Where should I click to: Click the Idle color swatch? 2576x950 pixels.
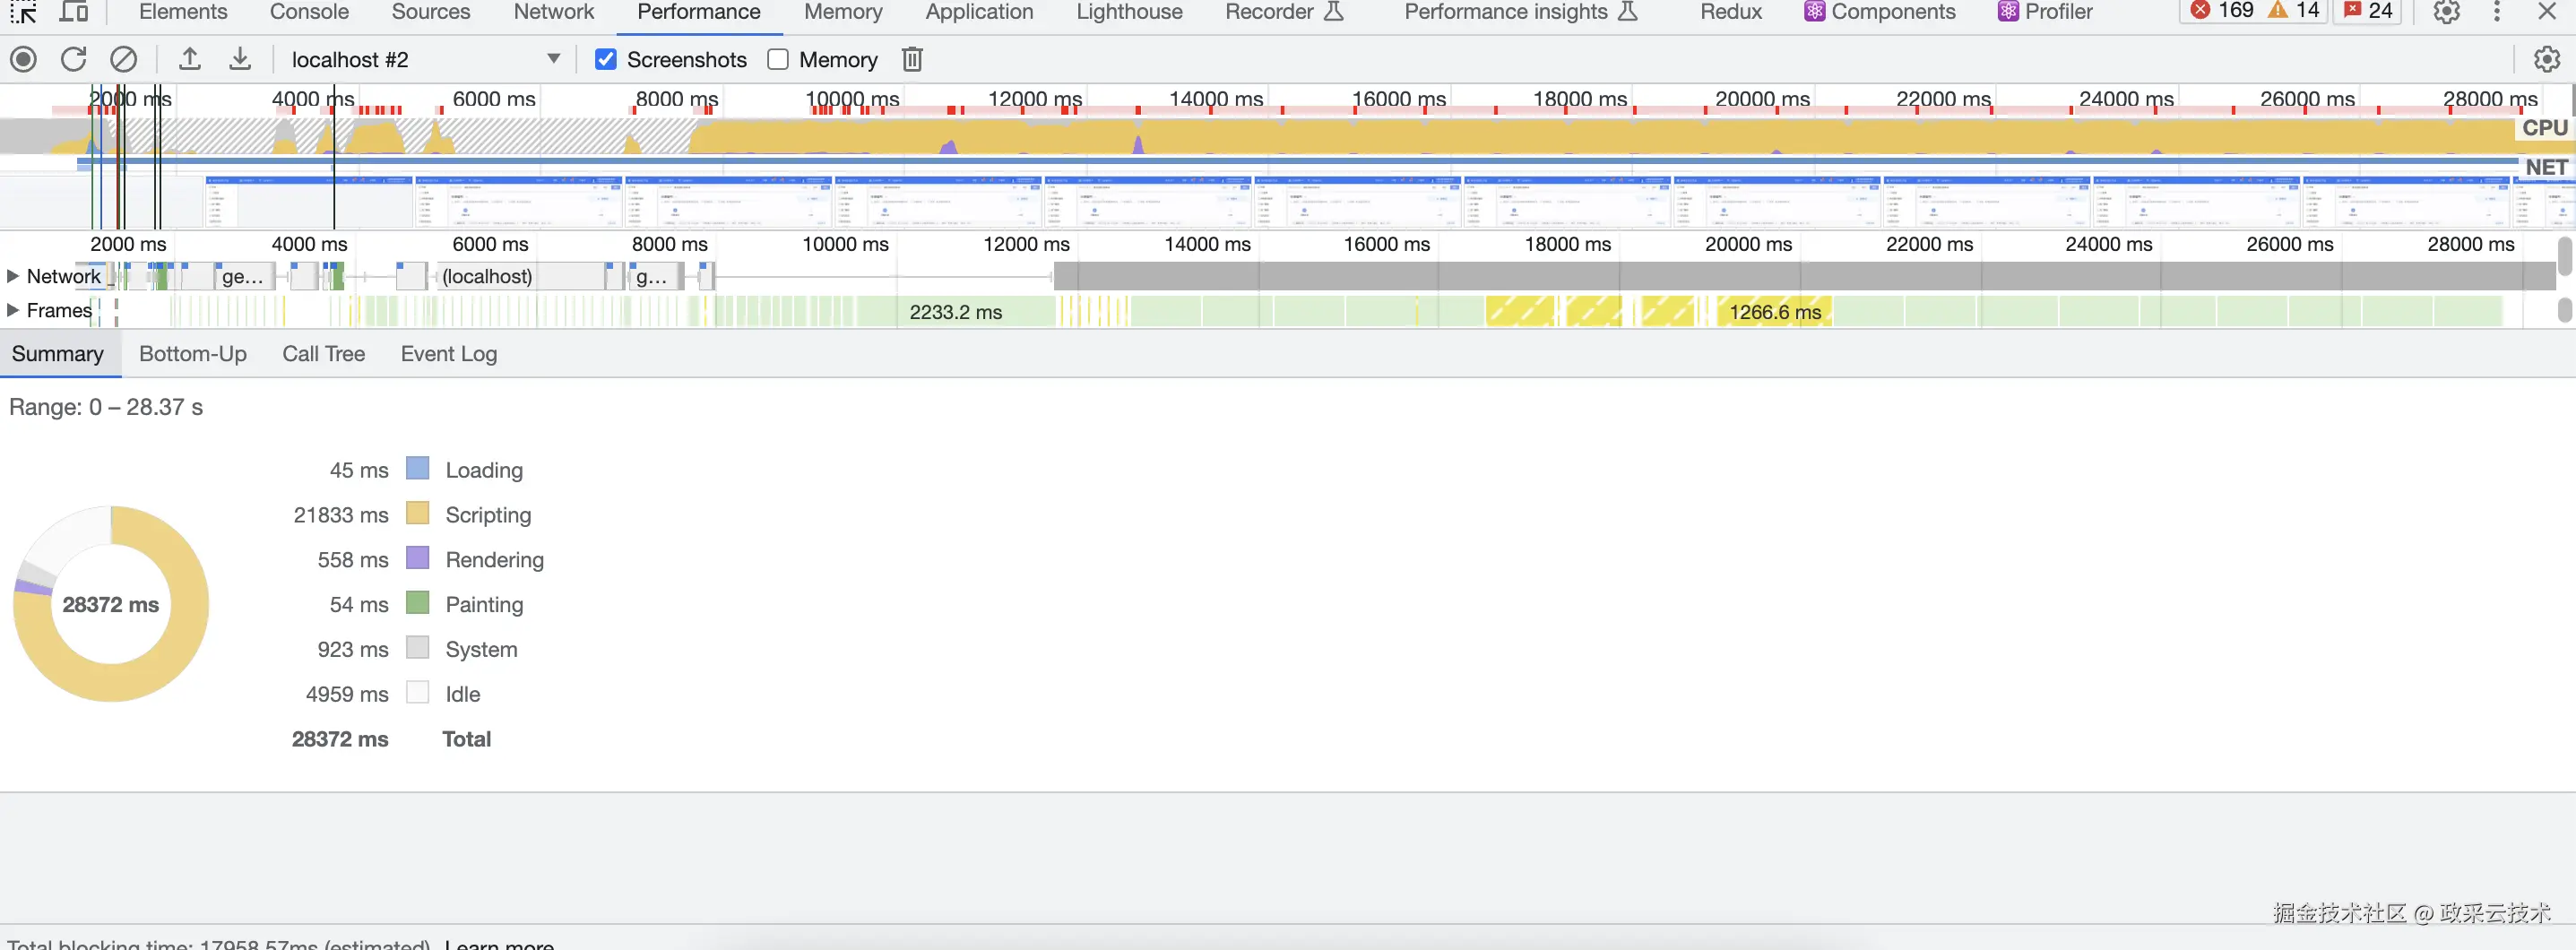point(418,694)
